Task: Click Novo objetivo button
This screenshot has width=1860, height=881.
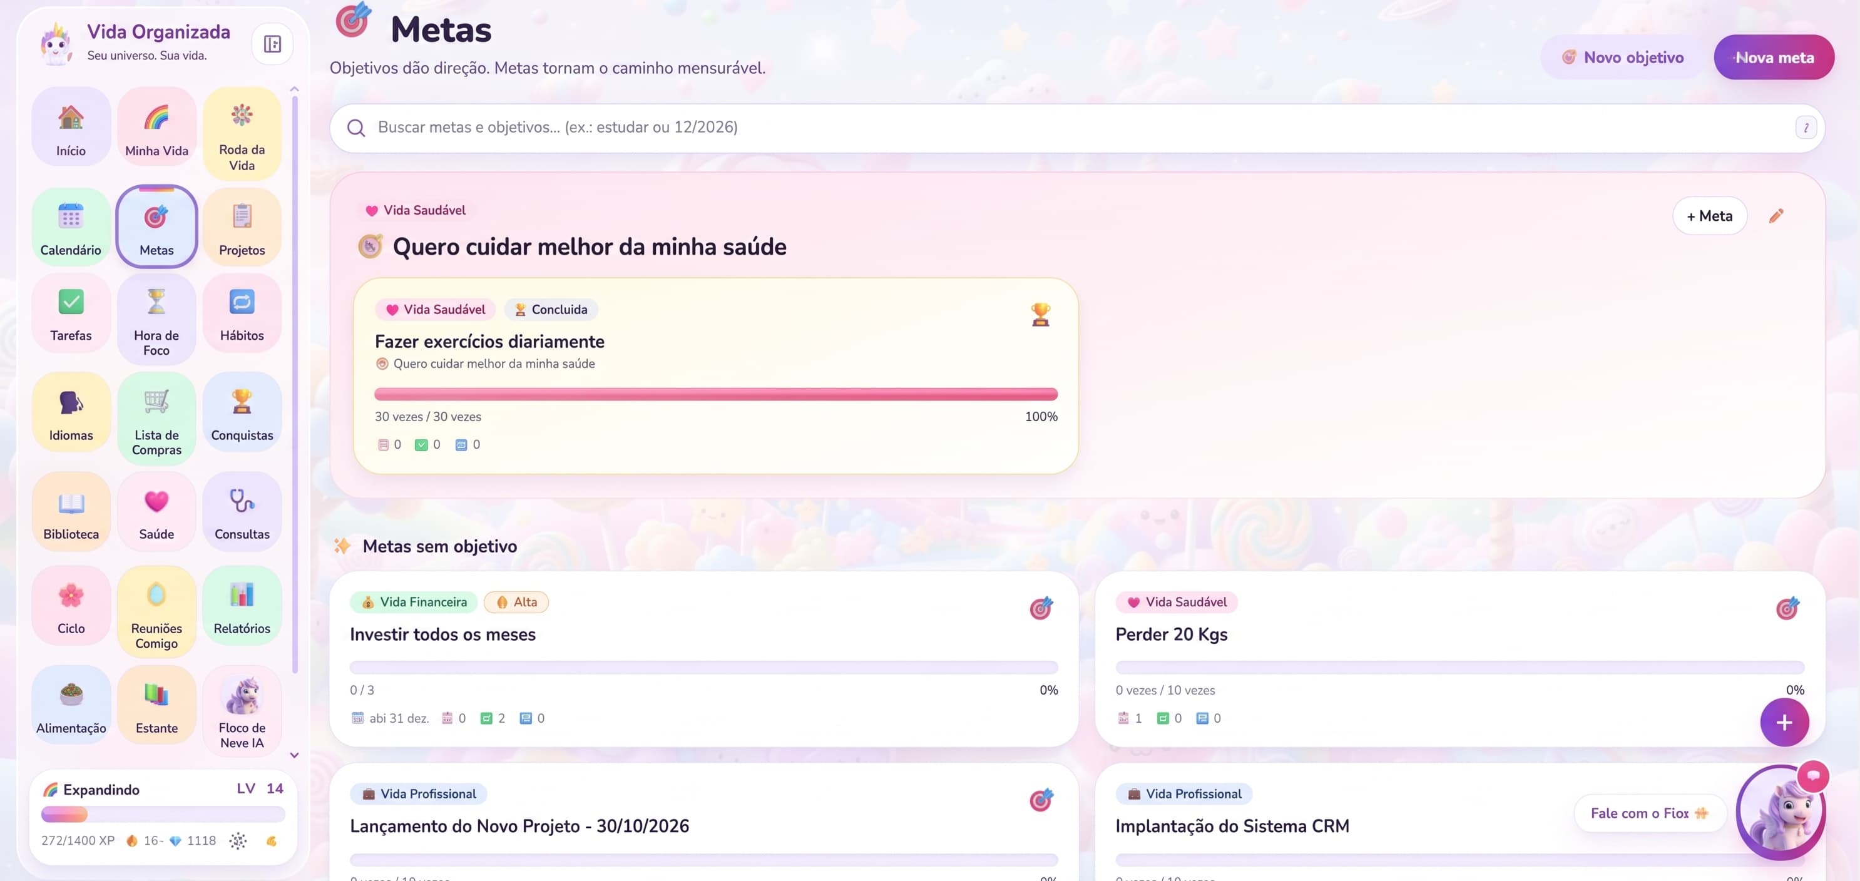Action: (x=1622, y=57)
